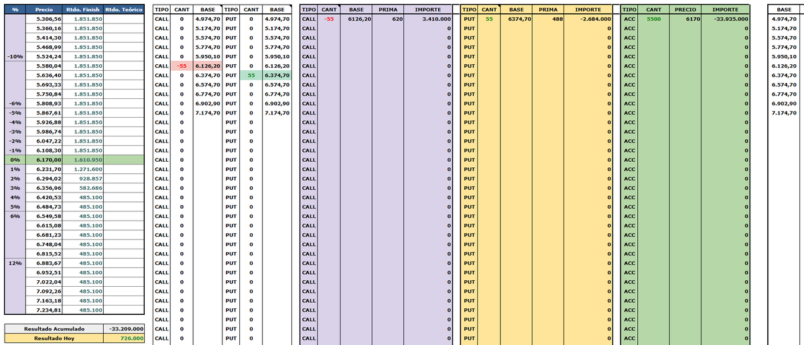Click price cell 5.693,33
804x345 pixels.
tap(44, 85)
